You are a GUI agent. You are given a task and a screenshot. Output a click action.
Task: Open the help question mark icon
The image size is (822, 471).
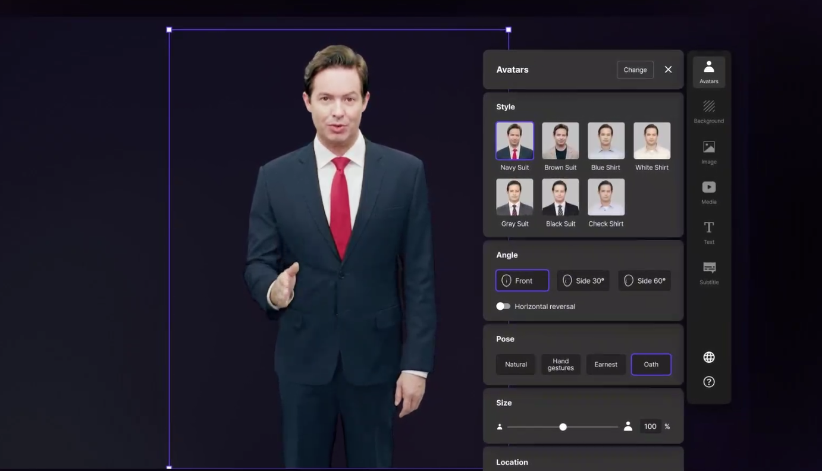[x=708, y=382]
